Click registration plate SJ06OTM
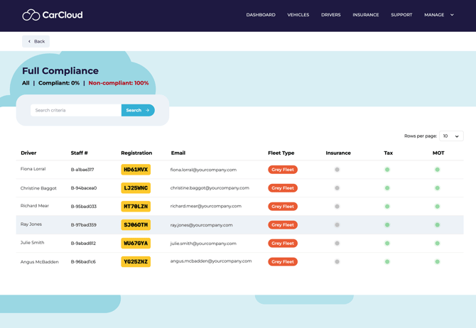Image resolution: width=476 pixels, height=328 pixels. point(136,225)
